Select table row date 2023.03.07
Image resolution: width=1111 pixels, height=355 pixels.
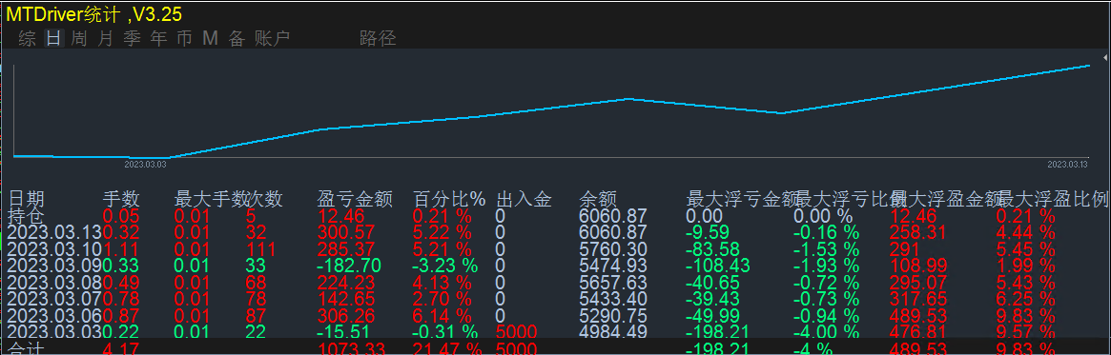pos(54,299)
